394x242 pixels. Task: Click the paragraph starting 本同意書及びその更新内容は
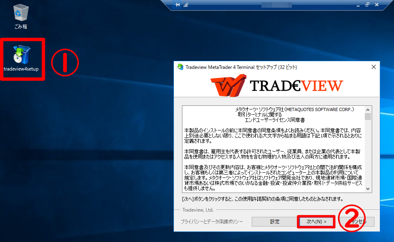pyautogui.click(x=273, y=178)
